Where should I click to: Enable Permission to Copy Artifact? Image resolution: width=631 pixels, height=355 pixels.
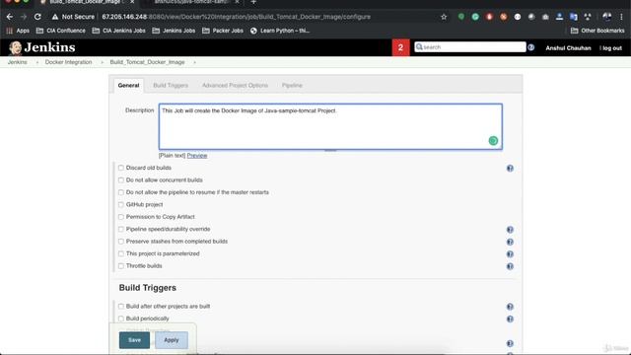(121, 217)
